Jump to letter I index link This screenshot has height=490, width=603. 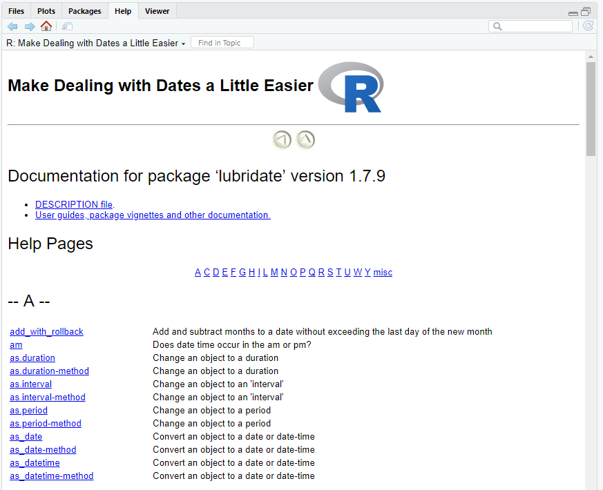(x=259, y=272)
